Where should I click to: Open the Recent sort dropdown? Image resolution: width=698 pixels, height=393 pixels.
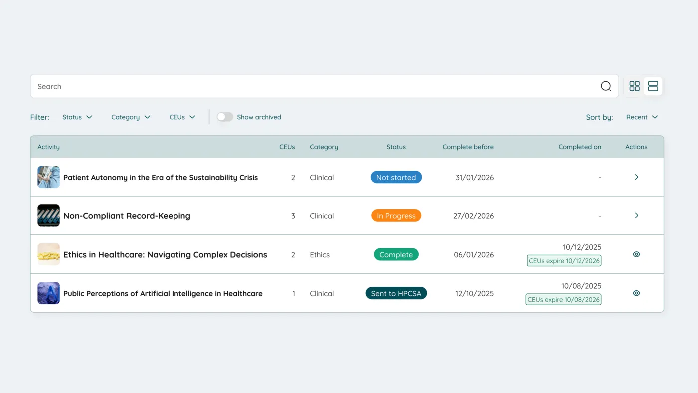[x=642, y=117]
